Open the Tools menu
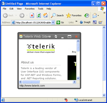Viewport: 107px width, 103px height. (40, 9)
